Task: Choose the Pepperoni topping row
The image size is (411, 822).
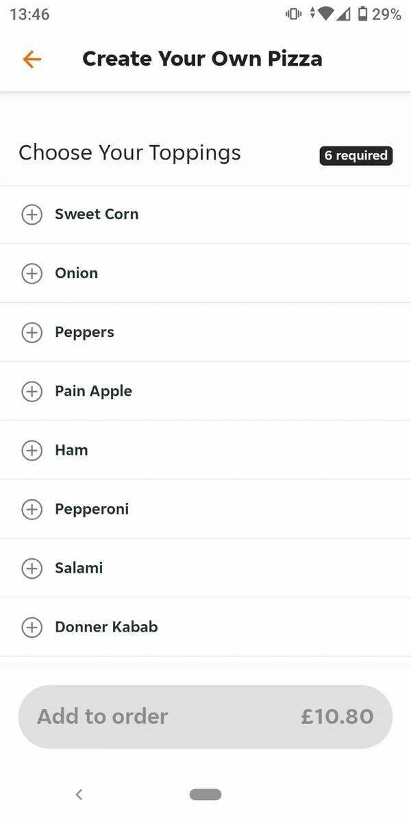Action: [x=206, y=509]
